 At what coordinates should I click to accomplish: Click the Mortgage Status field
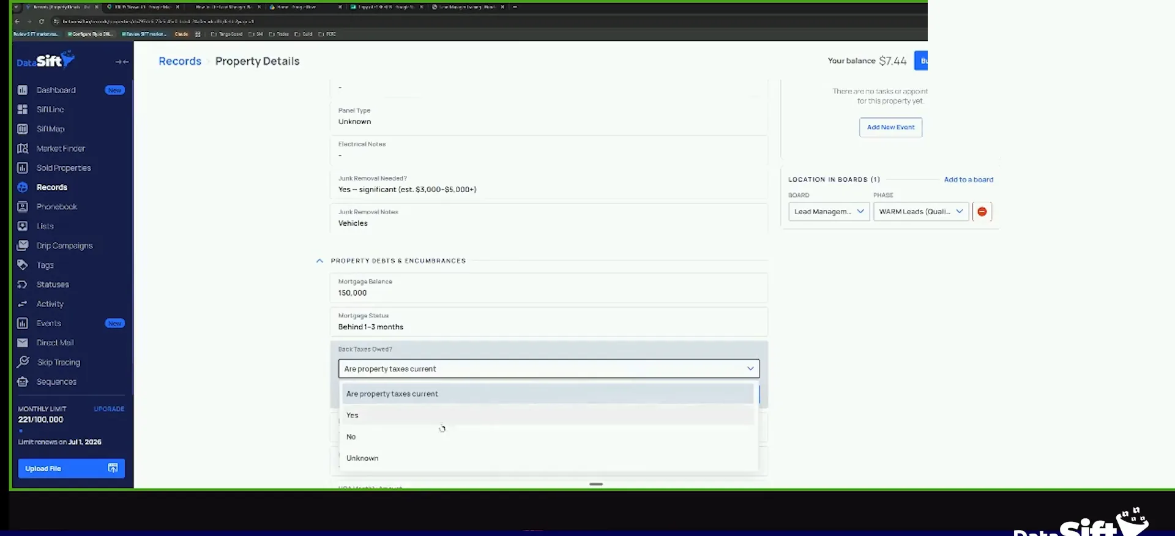click(548, 322)
